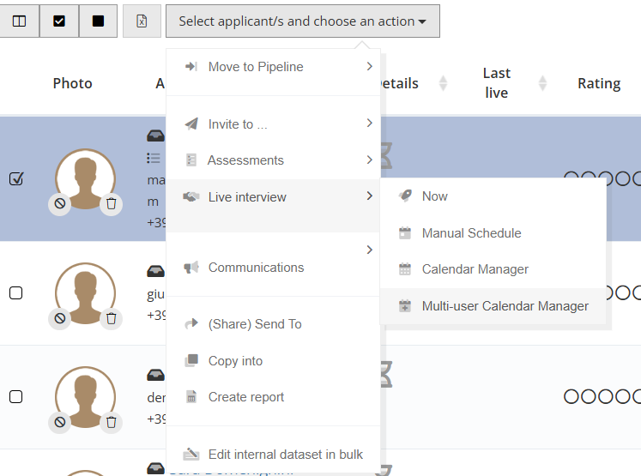Click the select all checked-box button
The height and width of the screenshot is (476, 641).
(x=59, y=21)
